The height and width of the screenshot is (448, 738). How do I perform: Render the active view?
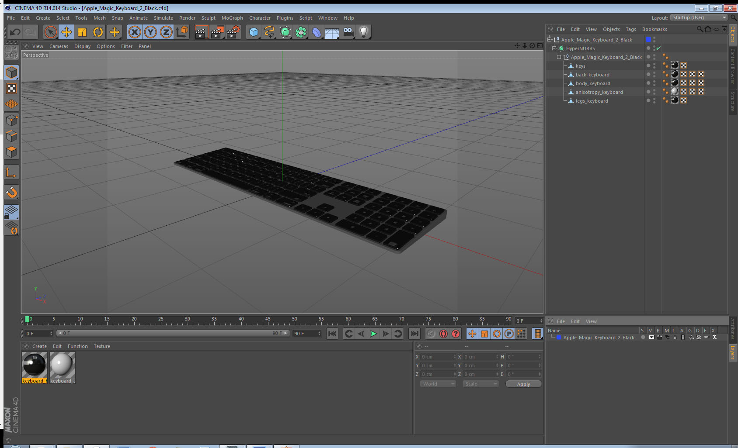[201, 32]
